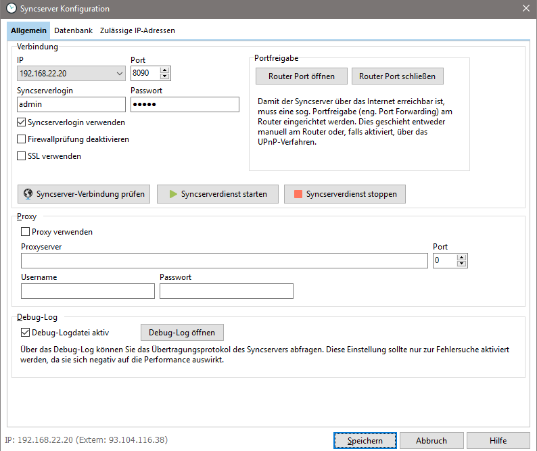Click the globe icon on Syncserver-Verbindung prüfen
Image resolution: width=537 pixels, height=451 pixels.
(x=28, y=194)
